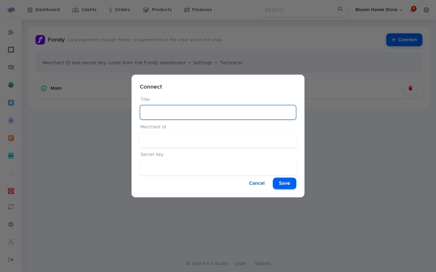436x272 pixels.
Task: Open the blue circle download-arrow sidebar icon
Action: 11,120
